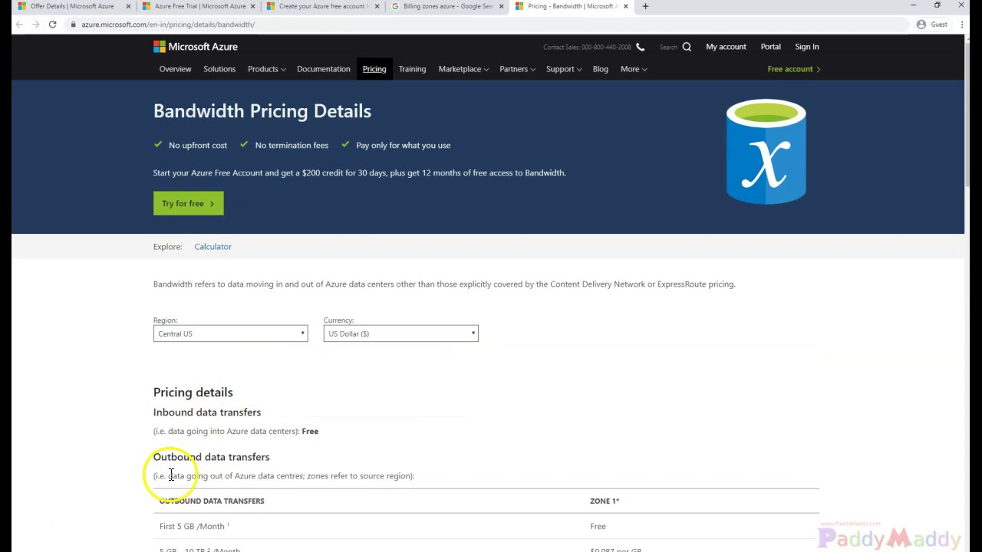Click Pay only for what you use text
This screenshot has height=552, width=982.
tap(404, 146)
